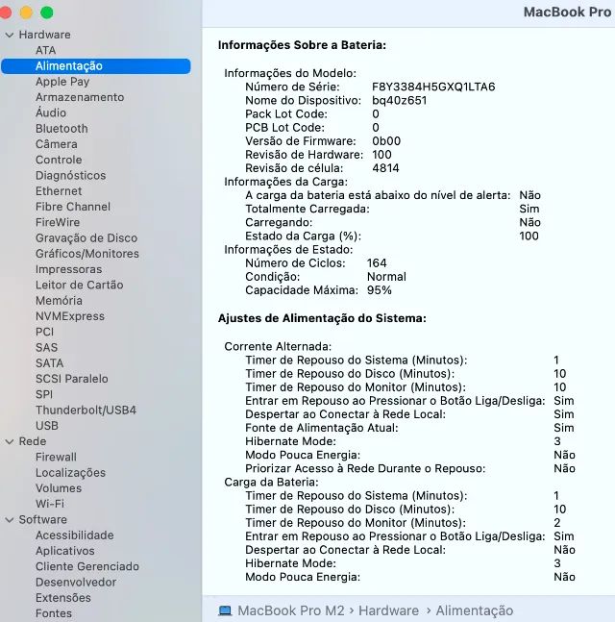Select Extensões software entry

tap(63, 598)
